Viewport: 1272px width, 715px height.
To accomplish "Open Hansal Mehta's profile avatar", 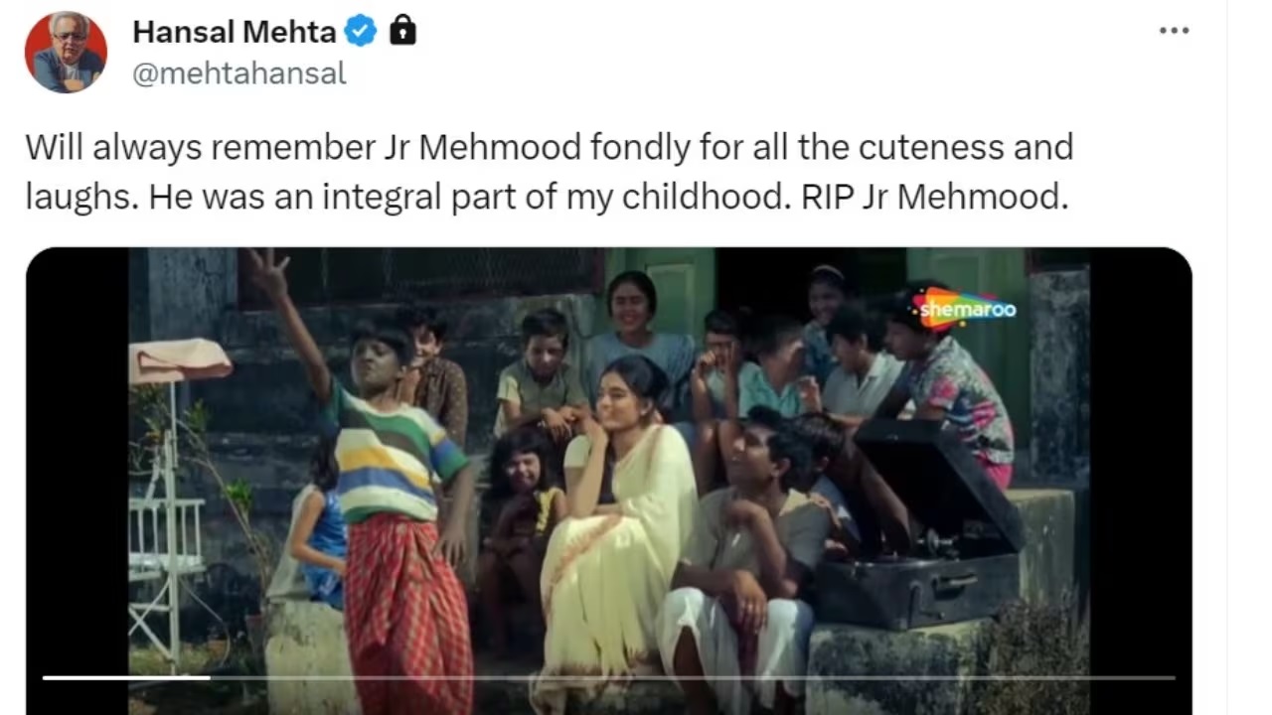I will click(x=66, y=52).
